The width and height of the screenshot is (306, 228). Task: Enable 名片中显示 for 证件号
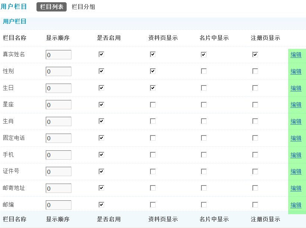pyautogui.click(x=204, y=171)
